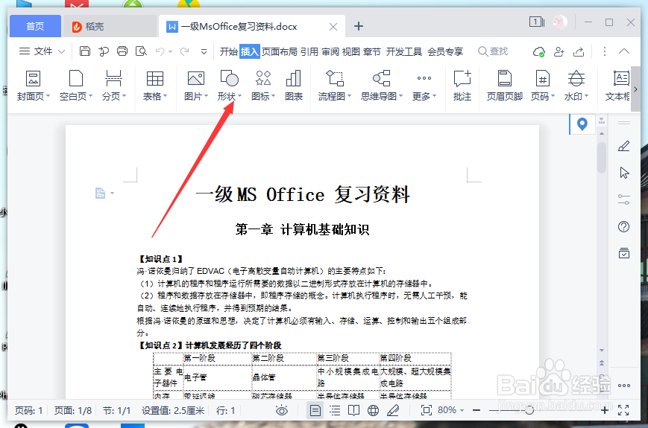Screen dimensions: 648x428
Task: Zoom in with the plus button
Action: (605, 410)
